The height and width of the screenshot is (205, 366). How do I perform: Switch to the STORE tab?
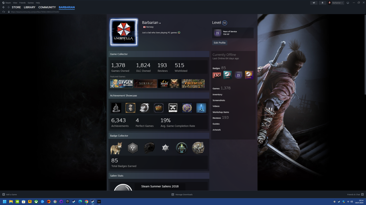pos(16,7)
